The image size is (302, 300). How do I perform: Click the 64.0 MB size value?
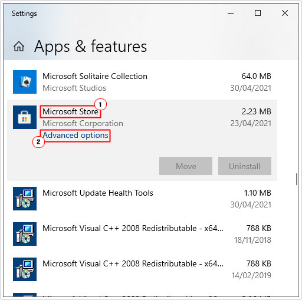click(x=257, y=76)
